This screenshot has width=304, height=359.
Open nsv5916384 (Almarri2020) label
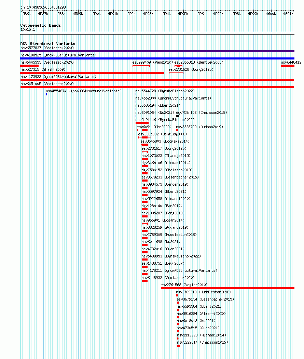201,314
